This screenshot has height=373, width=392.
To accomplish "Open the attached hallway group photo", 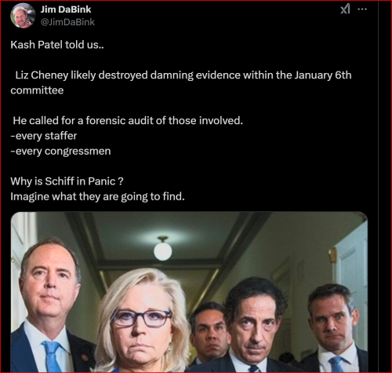I will (189, 291).
